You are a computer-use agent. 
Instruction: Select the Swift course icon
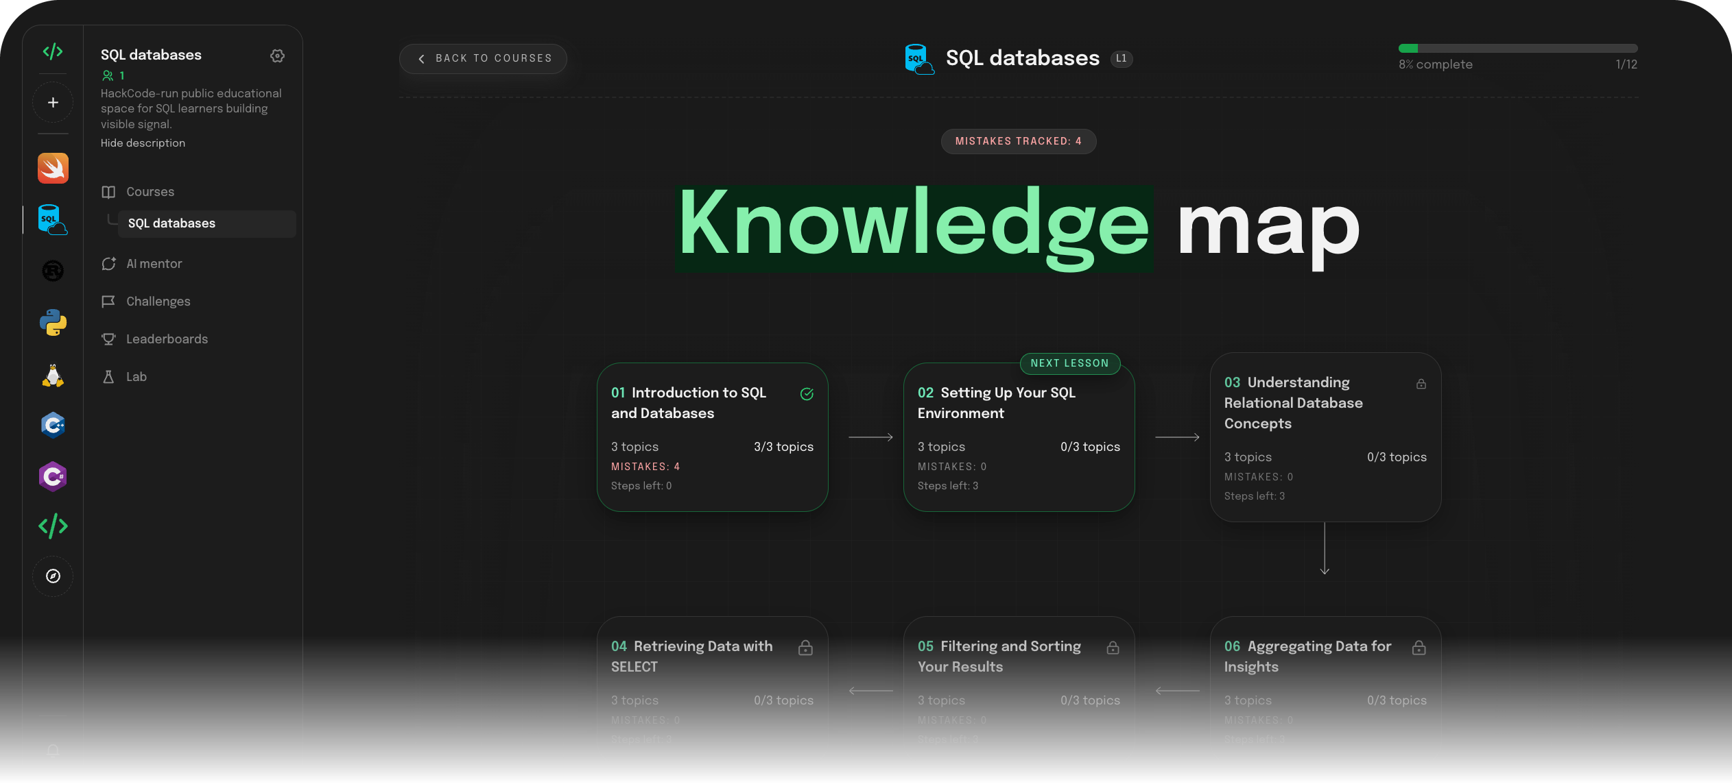[x=53, y=168]
